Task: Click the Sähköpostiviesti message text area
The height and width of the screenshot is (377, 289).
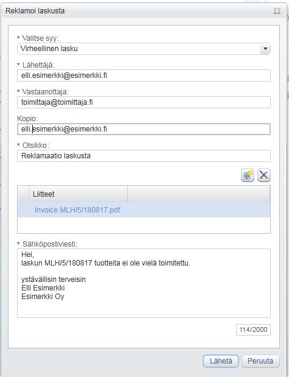Action: pyautogui.click(x=144, y=283)
